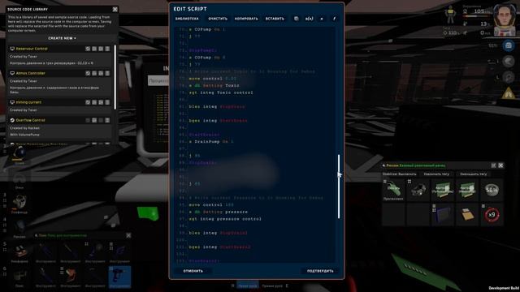
Task: Click increase thrust button in jetpack panel
Action: coord(436,174)
